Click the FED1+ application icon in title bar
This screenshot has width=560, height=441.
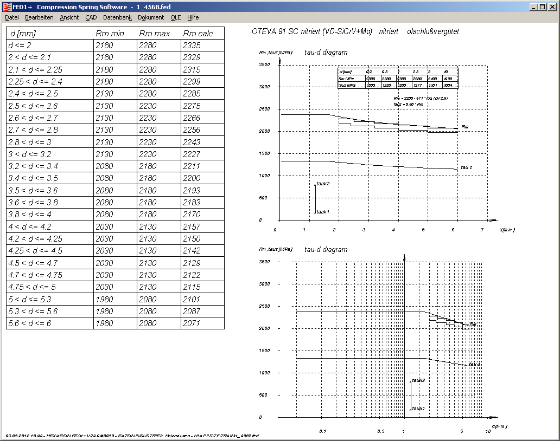coord(7,7)
